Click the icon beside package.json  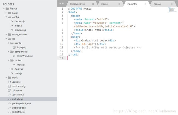point(10,108)
